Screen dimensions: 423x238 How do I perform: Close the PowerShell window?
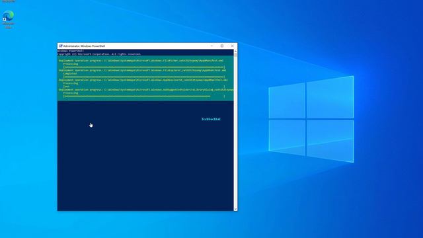click(232, 46)
